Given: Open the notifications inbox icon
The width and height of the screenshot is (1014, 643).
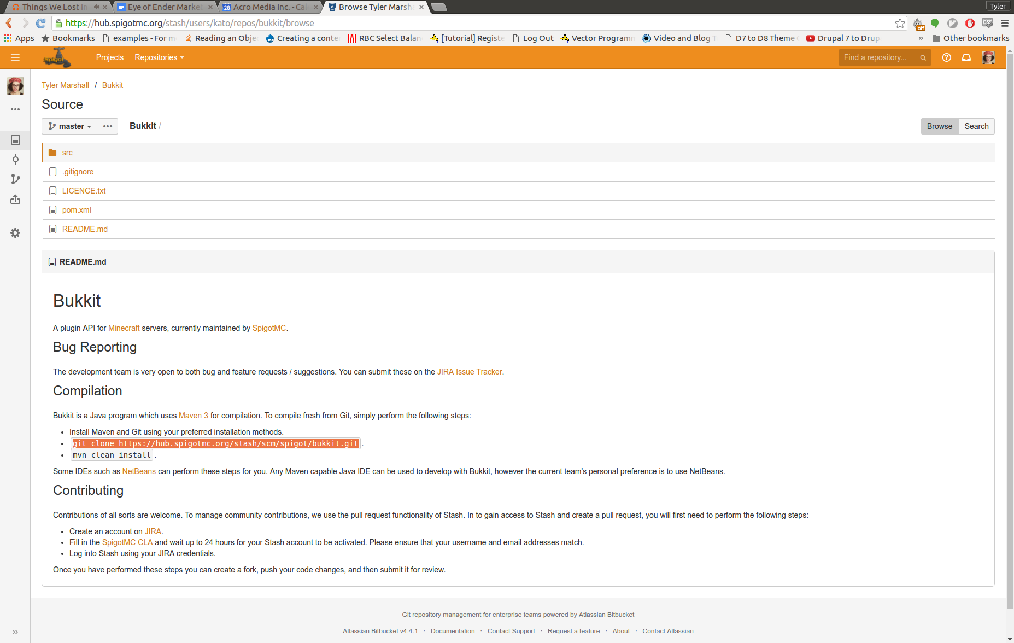Looking at the screenshot, I should coord(966,57).
